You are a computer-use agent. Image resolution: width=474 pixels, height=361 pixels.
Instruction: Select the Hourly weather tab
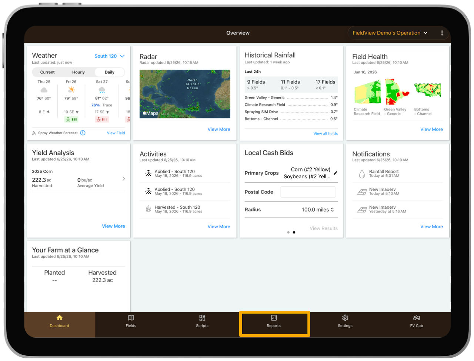tap(79, 72)
